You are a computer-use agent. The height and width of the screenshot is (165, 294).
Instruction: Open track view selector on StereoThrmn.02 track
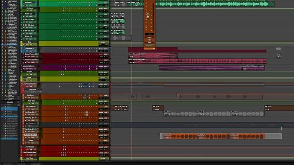pyautogui.click(x=33, y=57)
